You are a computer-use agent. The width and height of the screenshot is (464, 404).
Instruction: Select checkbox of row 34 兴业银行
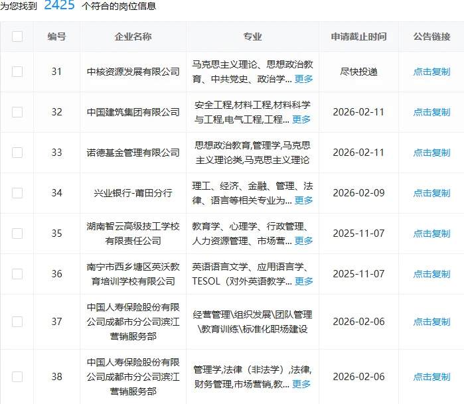pyautogui.click(x=17, y=193)
